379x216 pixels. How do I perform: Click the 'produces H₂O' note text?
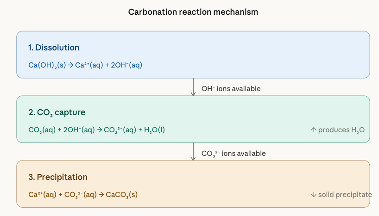pyautogui.click(x=341, y=130)
